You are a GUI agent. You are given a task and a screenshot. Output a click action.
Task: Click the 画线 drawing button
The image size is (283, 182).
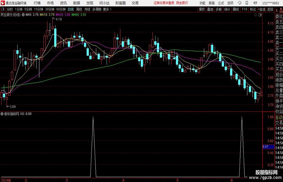(236, 9)
